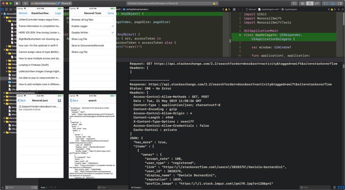Switch to the assistant editor
Viewport: 345px width, 190px height.
310,3
